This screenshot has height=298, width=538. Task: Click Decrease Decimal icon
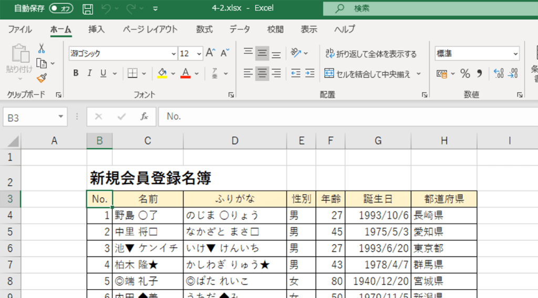(x=513, y=73)
